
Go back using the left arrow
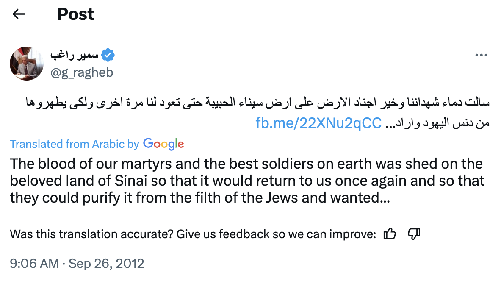(19, 14)
